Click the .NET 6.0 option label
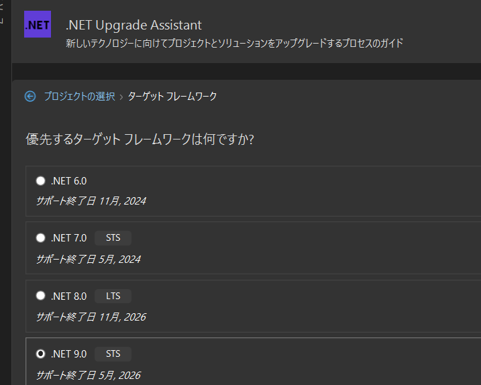Viewport: 481px width, 385px height. click(69, 181)
